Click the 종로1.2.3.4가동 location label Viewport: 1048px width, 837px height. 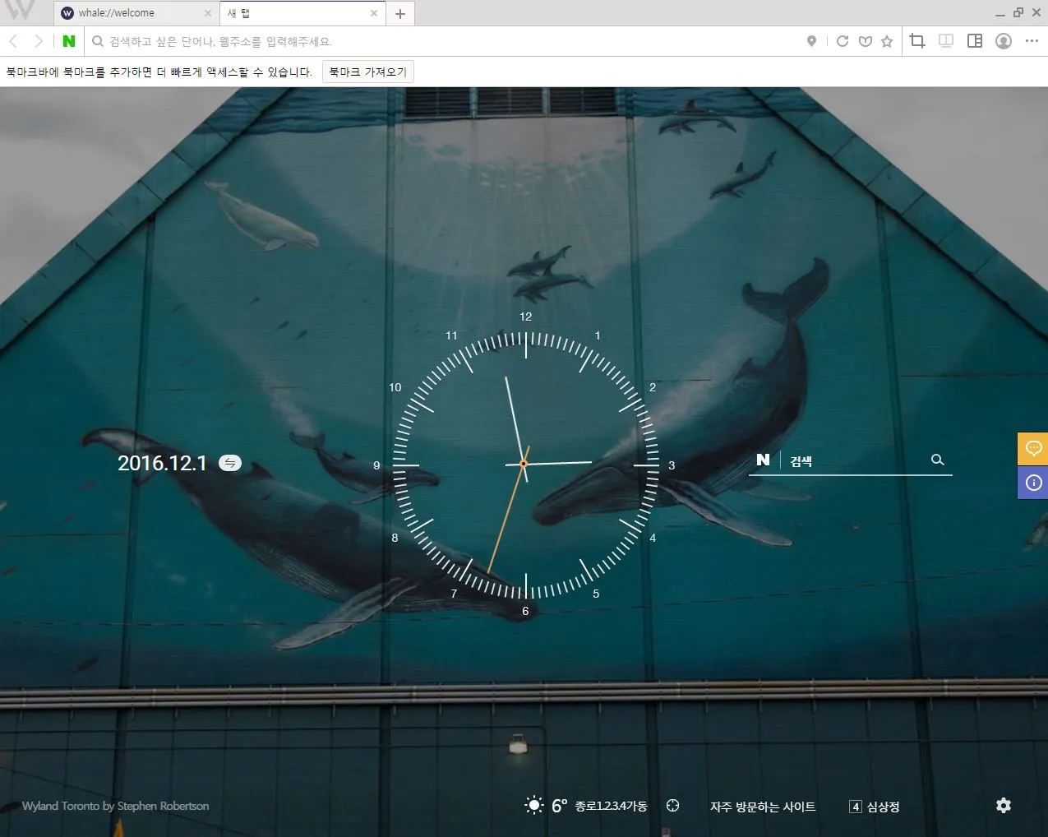coord(611,807)
